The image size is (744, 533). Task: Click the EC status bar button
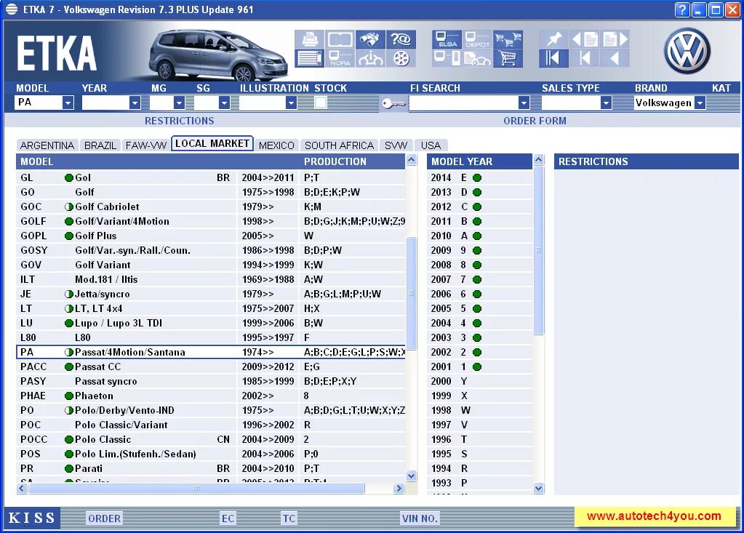[x=228, y=518]
